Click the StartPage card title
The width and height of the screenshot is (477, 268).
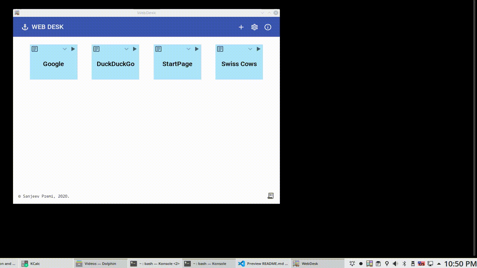177,64
